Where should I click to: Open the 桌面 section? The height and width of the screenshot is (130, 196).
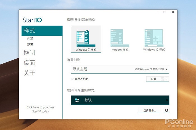click(x=29, y=63)
